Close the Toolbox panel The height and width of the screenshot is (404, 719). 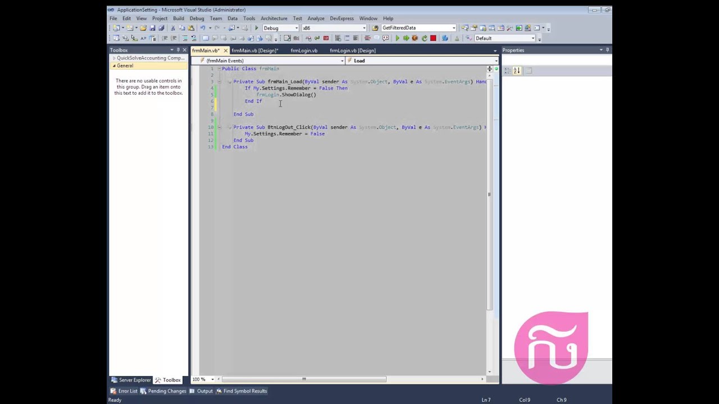pyautogui.click(x=184, y=50)
